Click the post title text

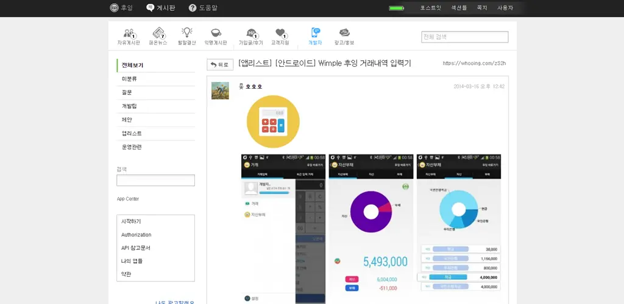point(325,63)
